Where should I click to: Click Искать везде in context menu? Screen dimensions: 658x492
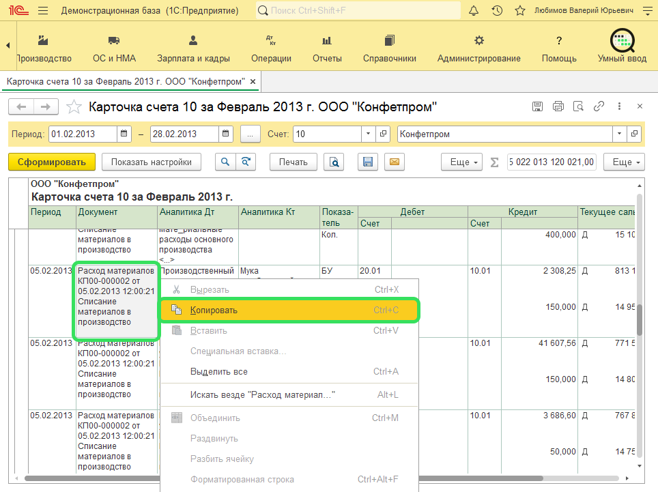point(263,394)
